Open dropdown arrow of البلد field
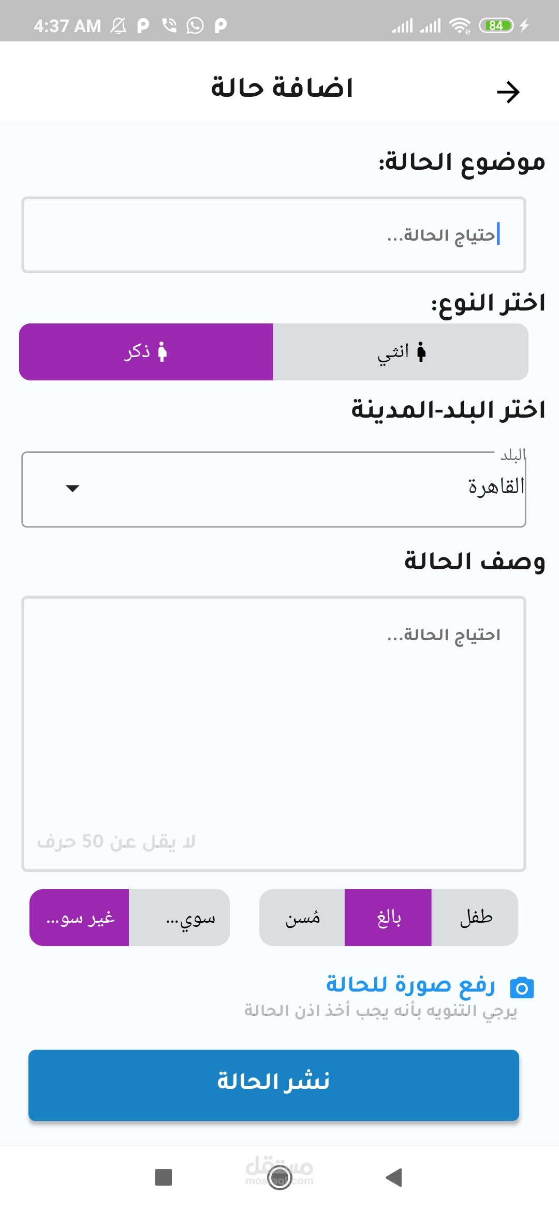The image size is (559, 1211). point(72,488)
